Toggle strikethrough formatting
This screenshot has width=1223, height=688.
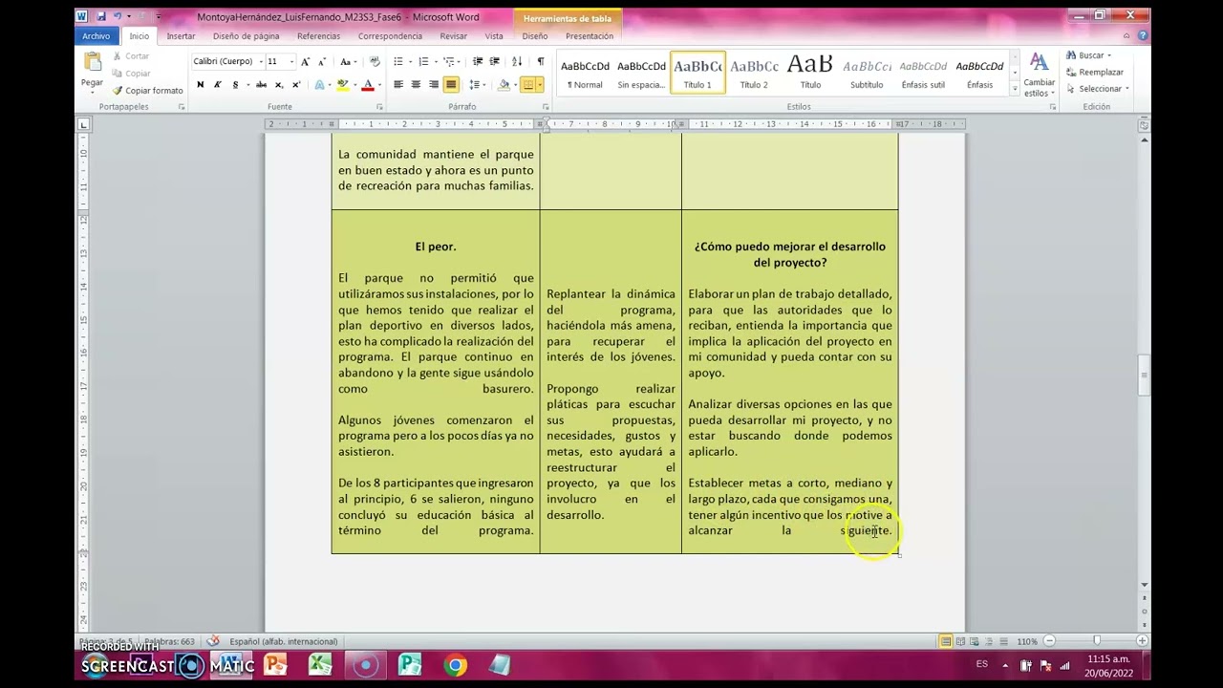260,85
